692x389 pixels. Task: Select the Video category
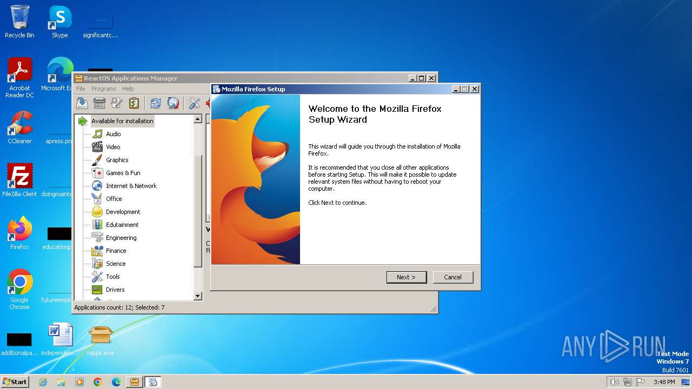point(113,147)
